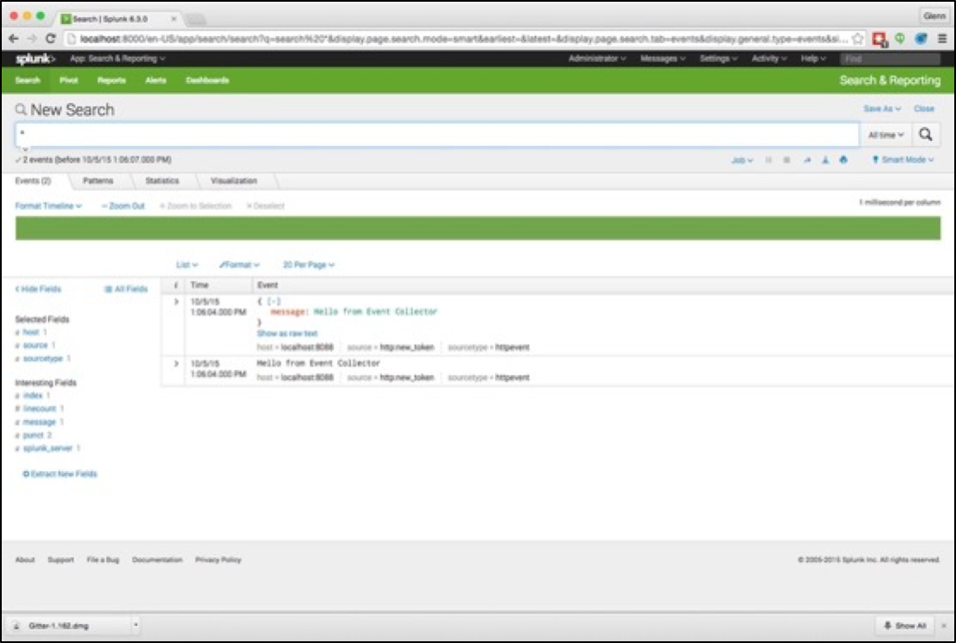The width and height of the screenshot is (956, 643).
Task: Open a new browser tab
Action: click(x=195, y=20)
